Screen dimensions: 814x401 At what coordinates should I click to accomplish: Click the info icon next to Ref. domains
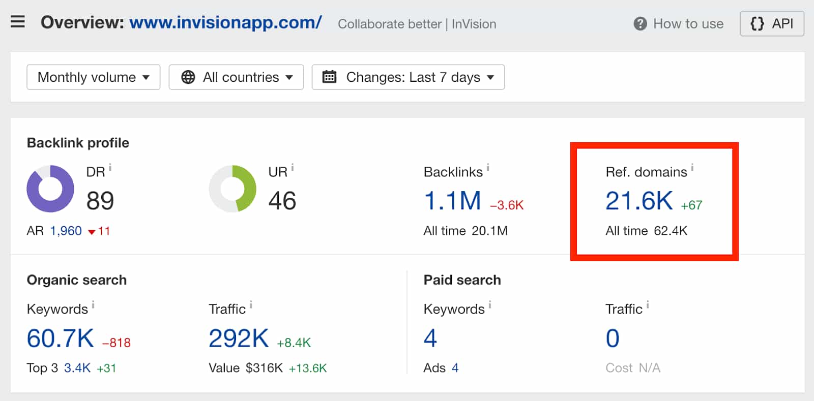(692, 167)
